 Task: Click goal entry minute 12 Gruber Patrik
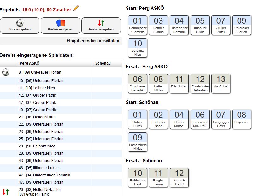point(37,95)
